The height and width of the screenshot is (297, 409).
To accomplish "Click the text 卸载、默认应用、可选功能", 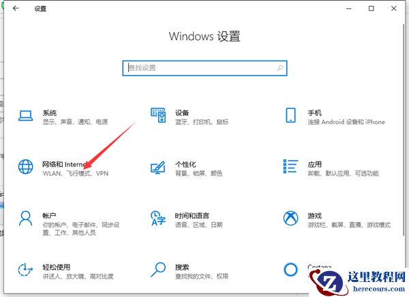I will point(343,173).
